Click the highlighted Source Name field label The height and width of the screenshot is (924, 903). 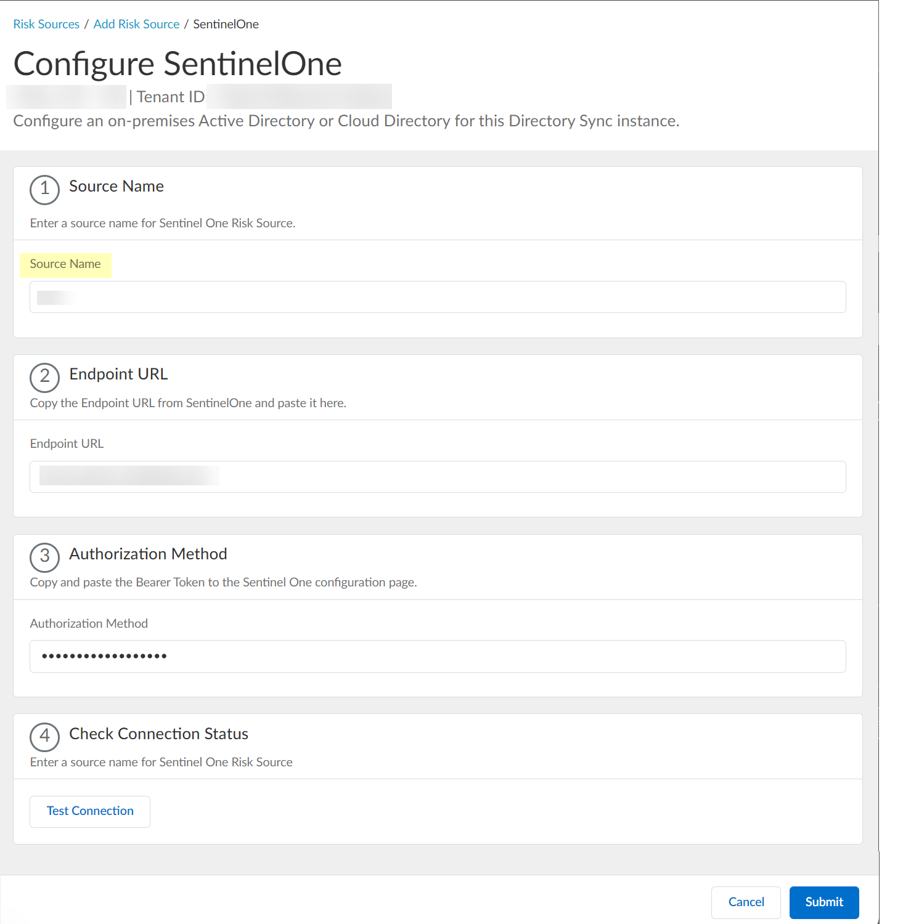pos(65,264)
